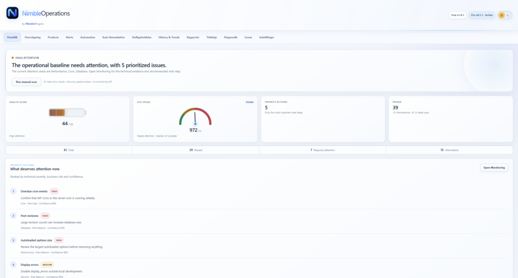Screen dimensions: 518x278
Task: Click the 44 /100 health score value
Action: [x=67, y=124]
